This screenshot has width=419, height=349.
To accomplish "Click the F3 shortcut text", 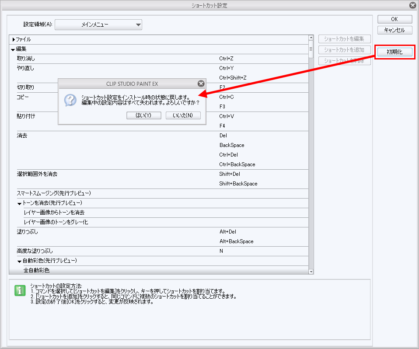I will pos(222,107).
